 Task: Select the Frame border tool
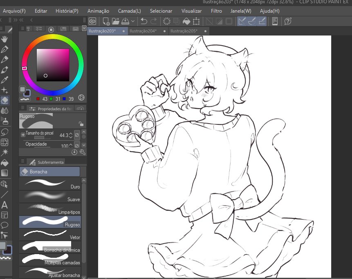coord(4,215)
